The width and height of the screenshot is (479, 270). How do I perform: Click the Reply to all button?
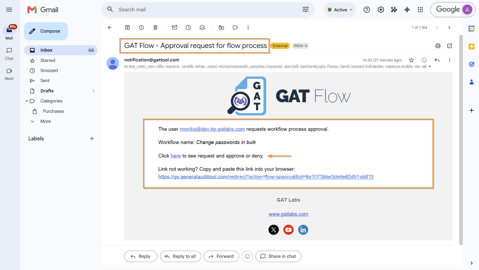point(181,256)
